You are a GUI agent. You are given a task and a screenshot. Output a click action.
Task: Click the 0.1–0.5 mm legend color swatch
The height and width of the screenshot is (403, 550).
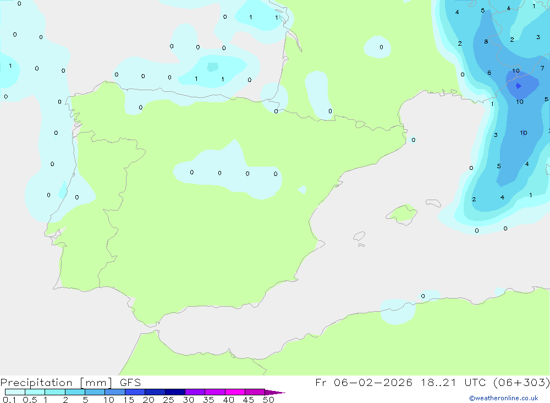15,392
